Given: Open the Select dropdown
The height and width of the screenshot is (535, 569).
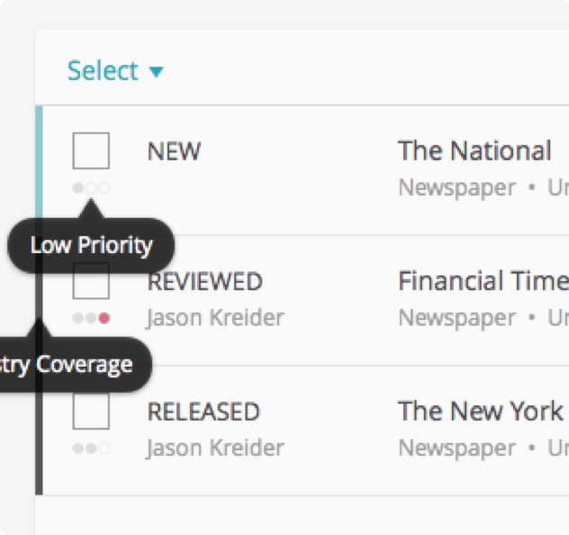Looking at the screenshot, I should [115, 71].
